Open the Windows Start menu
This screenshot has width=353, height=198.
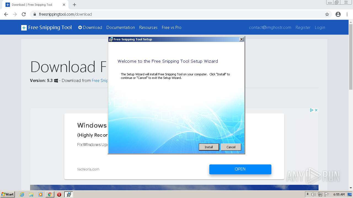[8, 194]
